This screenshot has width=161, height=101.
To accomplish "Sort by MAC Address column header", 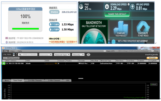I will point(15,61).
